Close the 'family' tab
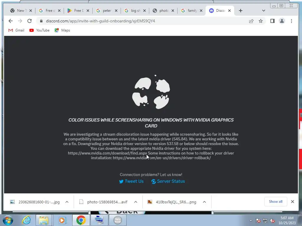 tap(201, 11)
